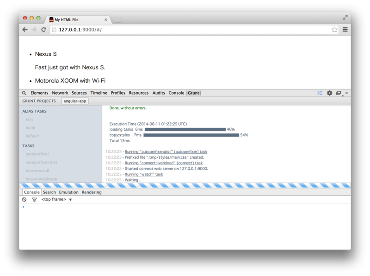
Task: Click the dock-to-side DevTools icon
Action: [339, 93]
